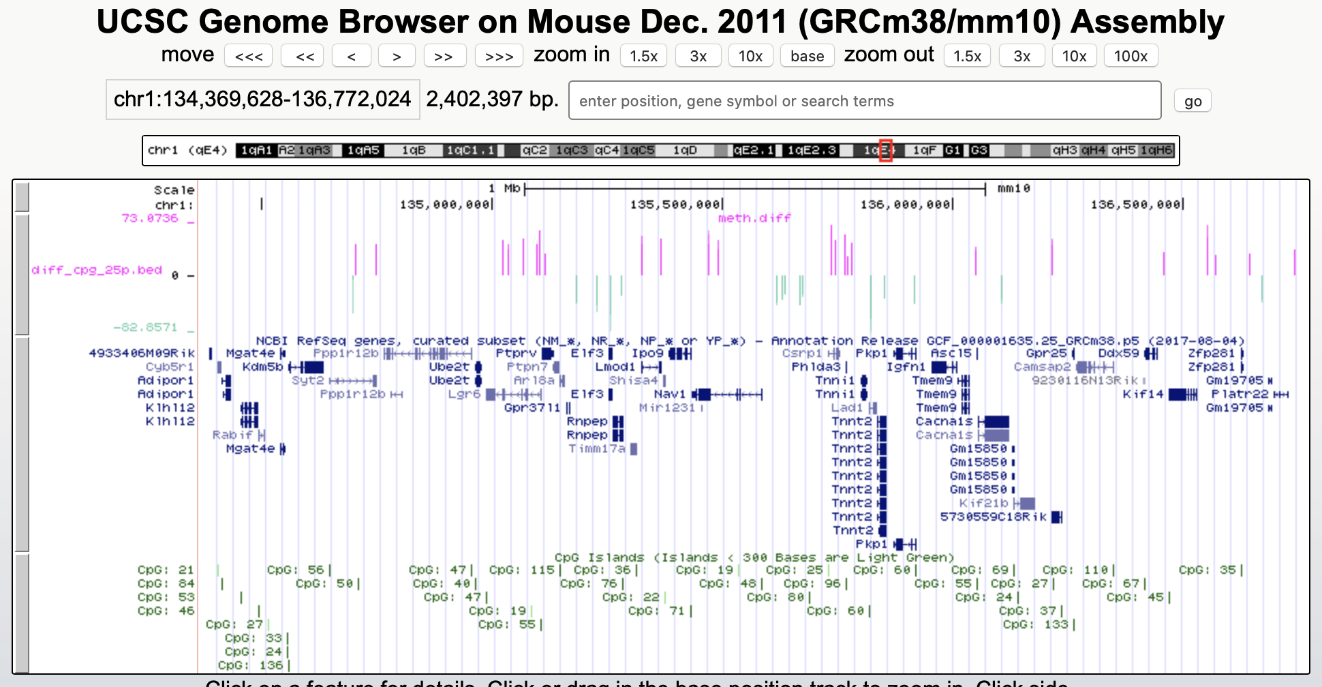Click the 1qH3 band on ideogram
Image resolution: width=1322 pixels, height=687 pixels.
click(1064, 150)
